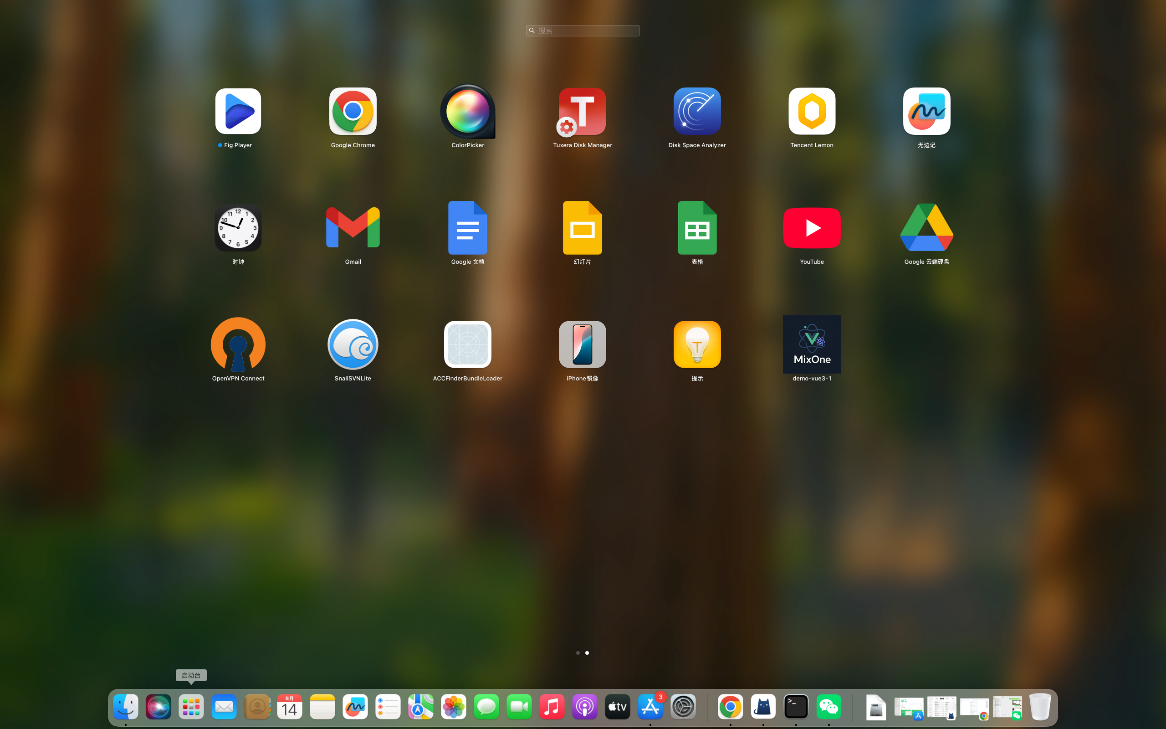Open WeChat from the Dock
Image resolution: width=1166 pixels, height=729 pixels.
pyautogui.click(x=829, y=707)
